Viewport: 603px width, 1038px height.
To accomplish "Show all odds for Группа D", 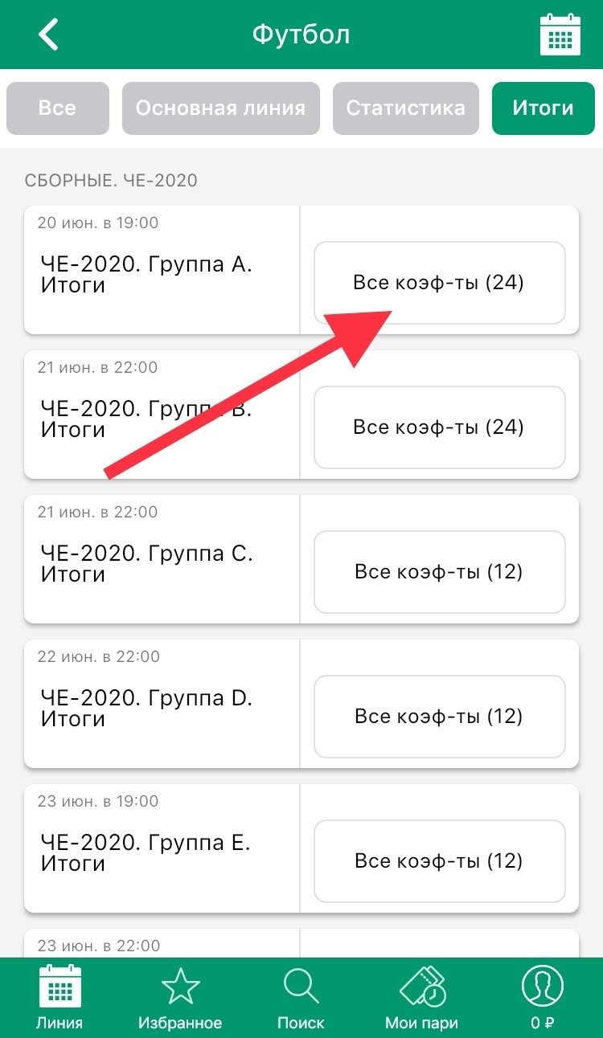I will tap(439, 716).
